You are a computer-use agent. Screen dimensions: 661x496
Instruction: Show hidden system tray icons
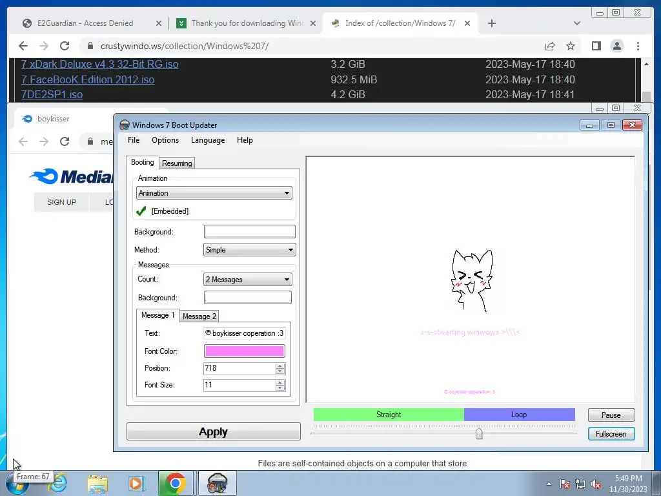(x=549, y=484)
